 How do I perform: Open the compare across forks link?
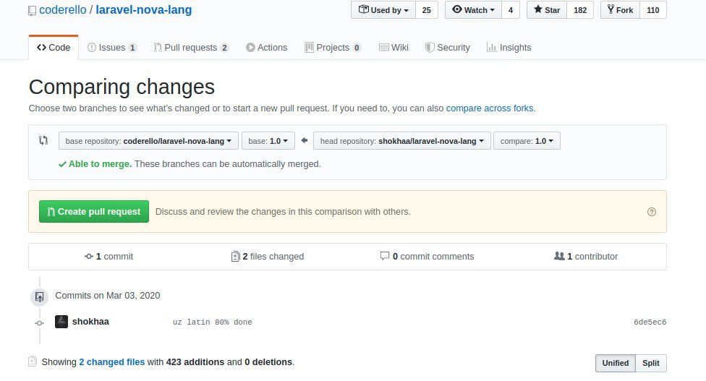pos(490,108)
